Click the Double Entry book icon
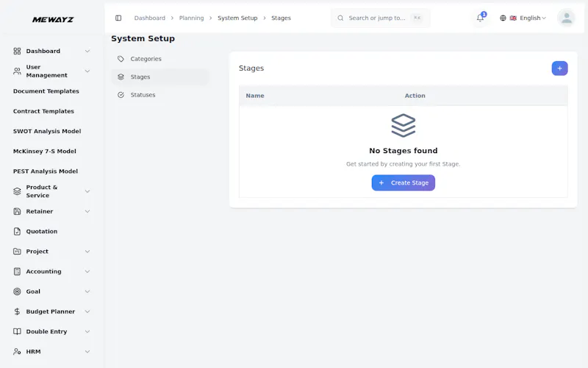The height and width of the screenshot is (368, 588). click(x=17, y=332)
